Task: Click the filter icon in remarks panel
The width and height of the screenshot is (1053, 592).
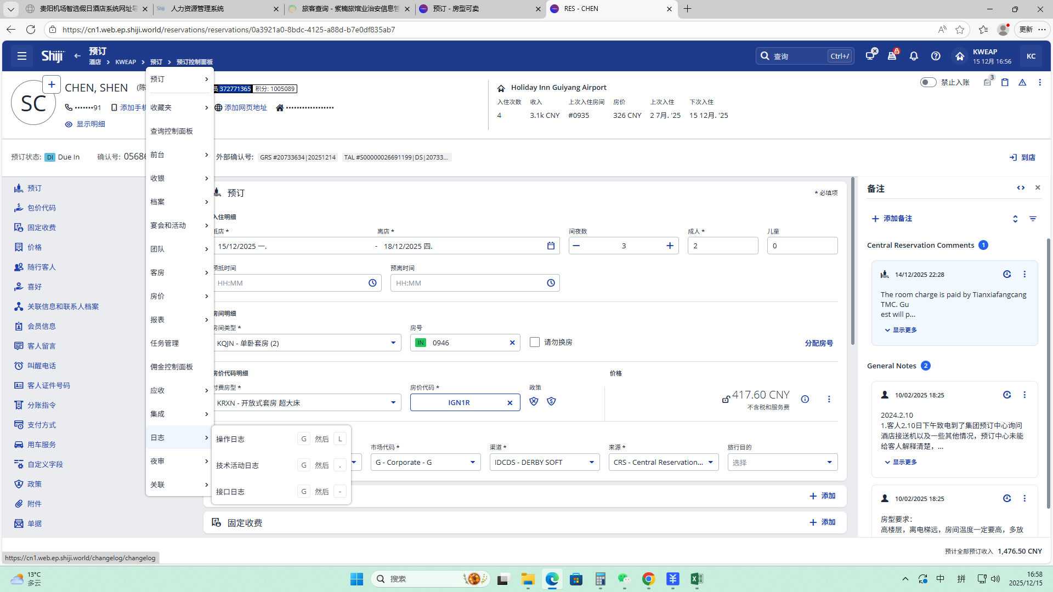Action: click(x=1033, y=219)
